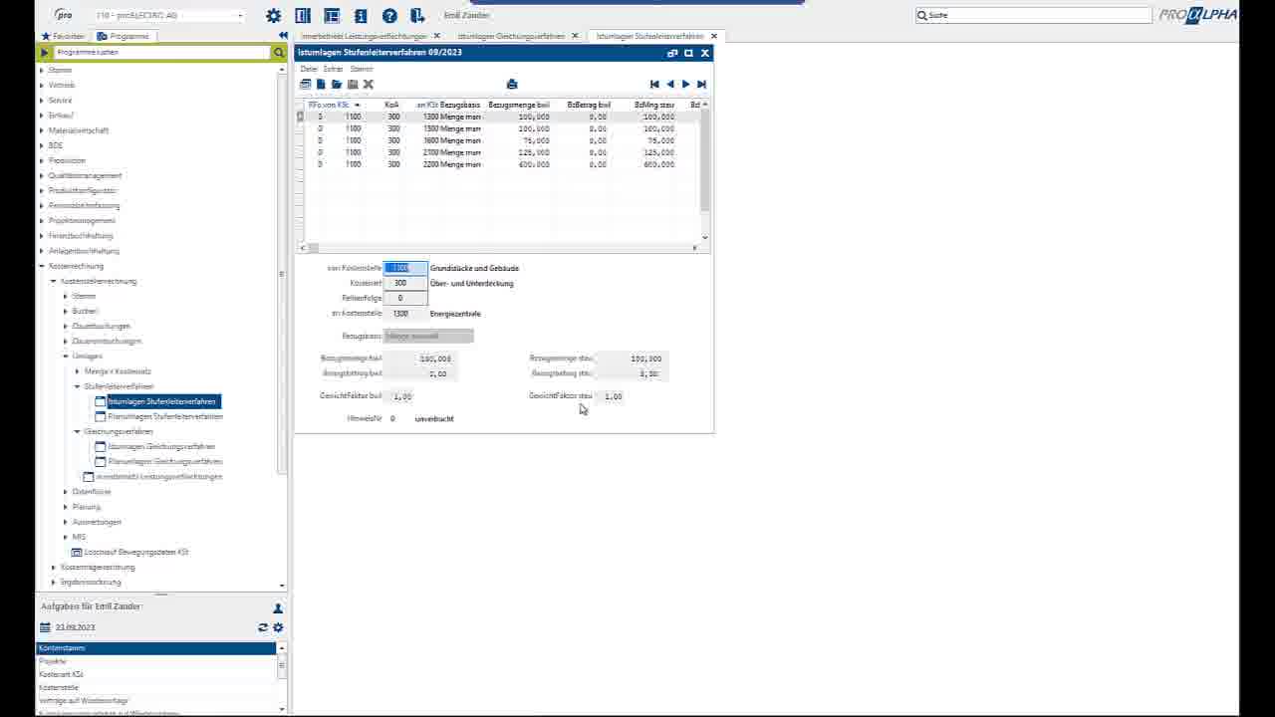
Task: Click the save disk icon in window toolbar
Action: point(353,84)
